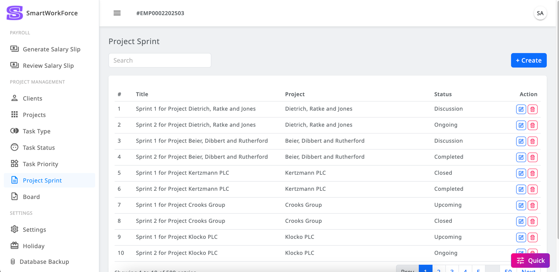This screenshot has height=272, width=559.
Task: Click the SmartWorkForce logo
Action: (x=15, y=13)
